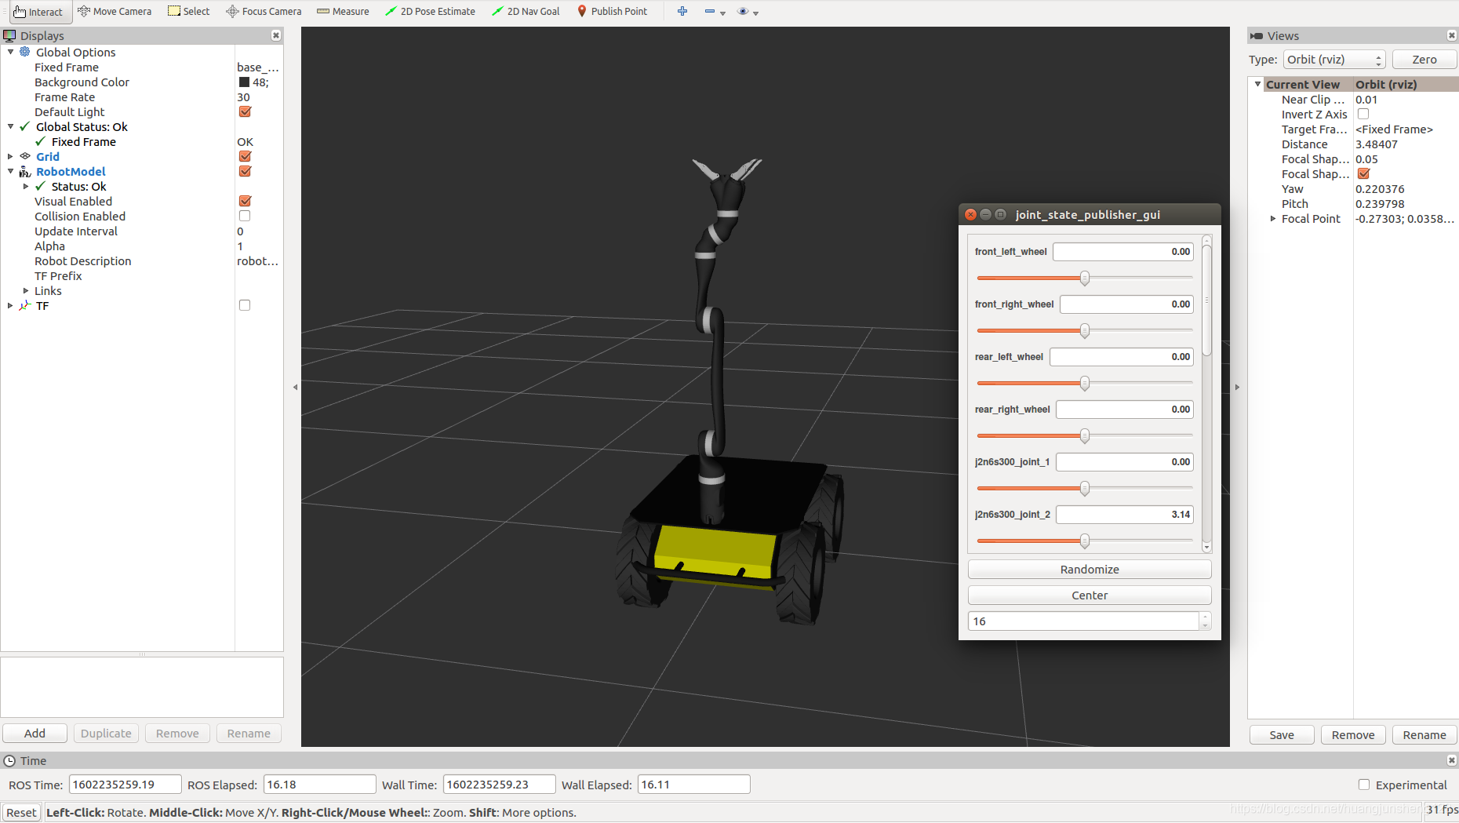
Task: Click the Randomize joints button
Action: point(1090,570)
